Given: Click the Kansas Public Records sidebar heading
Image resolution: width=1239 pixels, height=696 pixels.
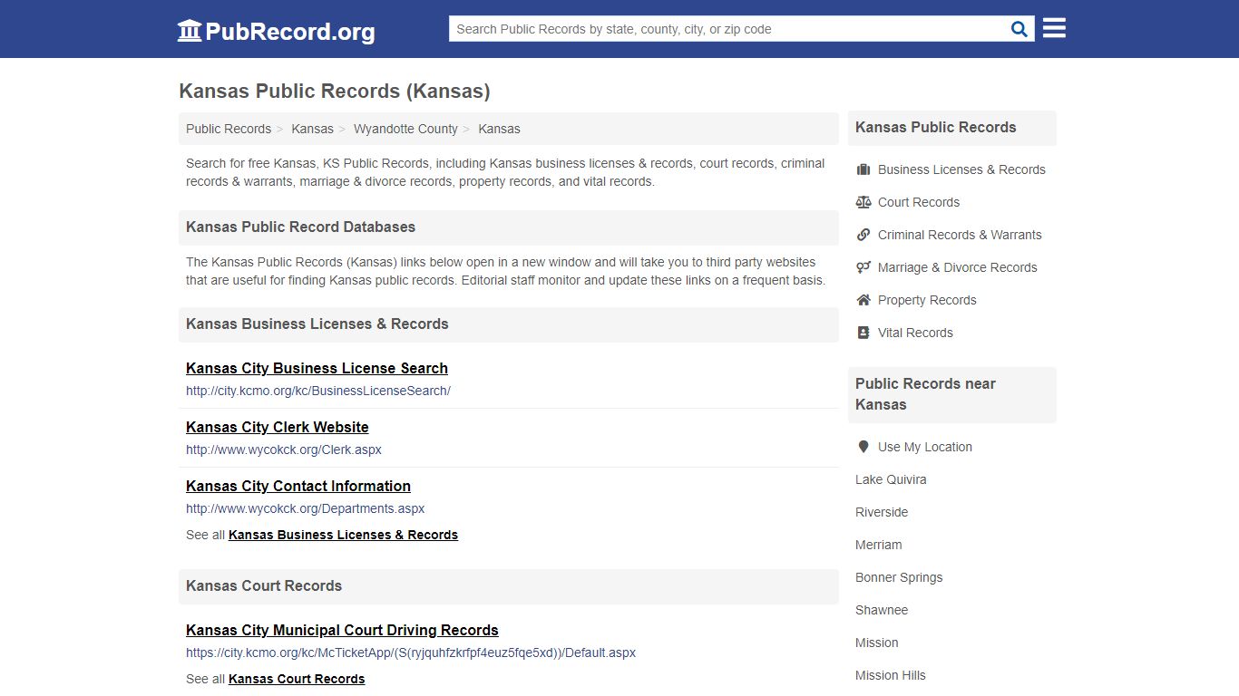Looking at the screenshot, I should tap(935, 127).
